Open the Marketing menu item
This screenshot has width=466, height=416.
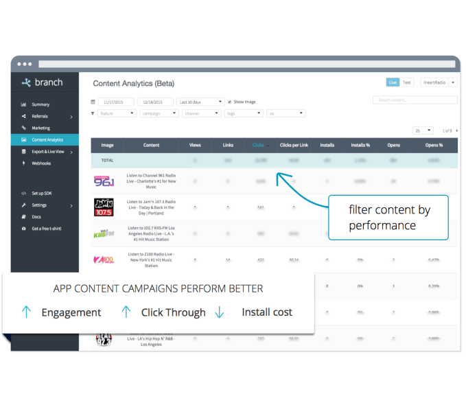click(40, 128)
